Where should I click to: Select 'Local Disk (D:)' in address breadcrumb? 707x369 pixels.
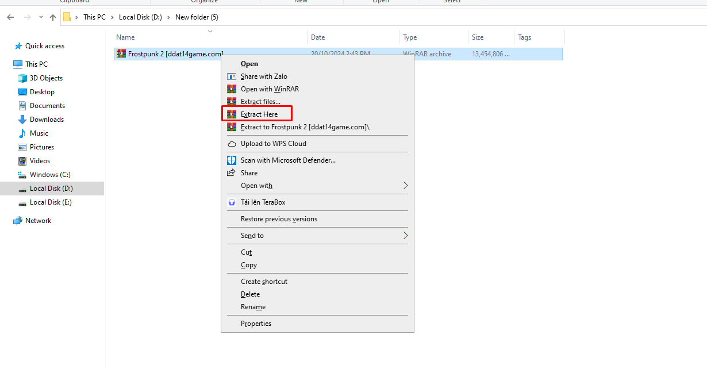click(x=140, y=17)
